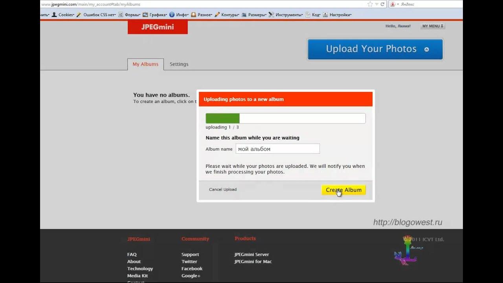Click the browser address bar URL
The height and width of the screenshot is (283, 503).
click(90, 4)
